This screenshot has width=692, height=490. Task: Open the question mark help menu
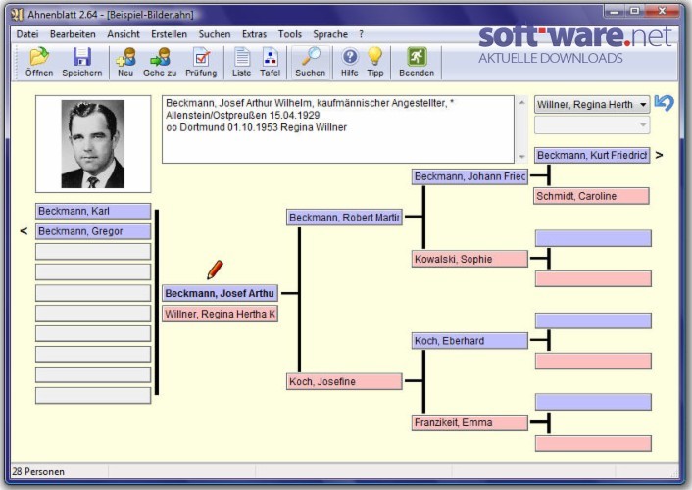pyautogui.click(x=362, y=34)
